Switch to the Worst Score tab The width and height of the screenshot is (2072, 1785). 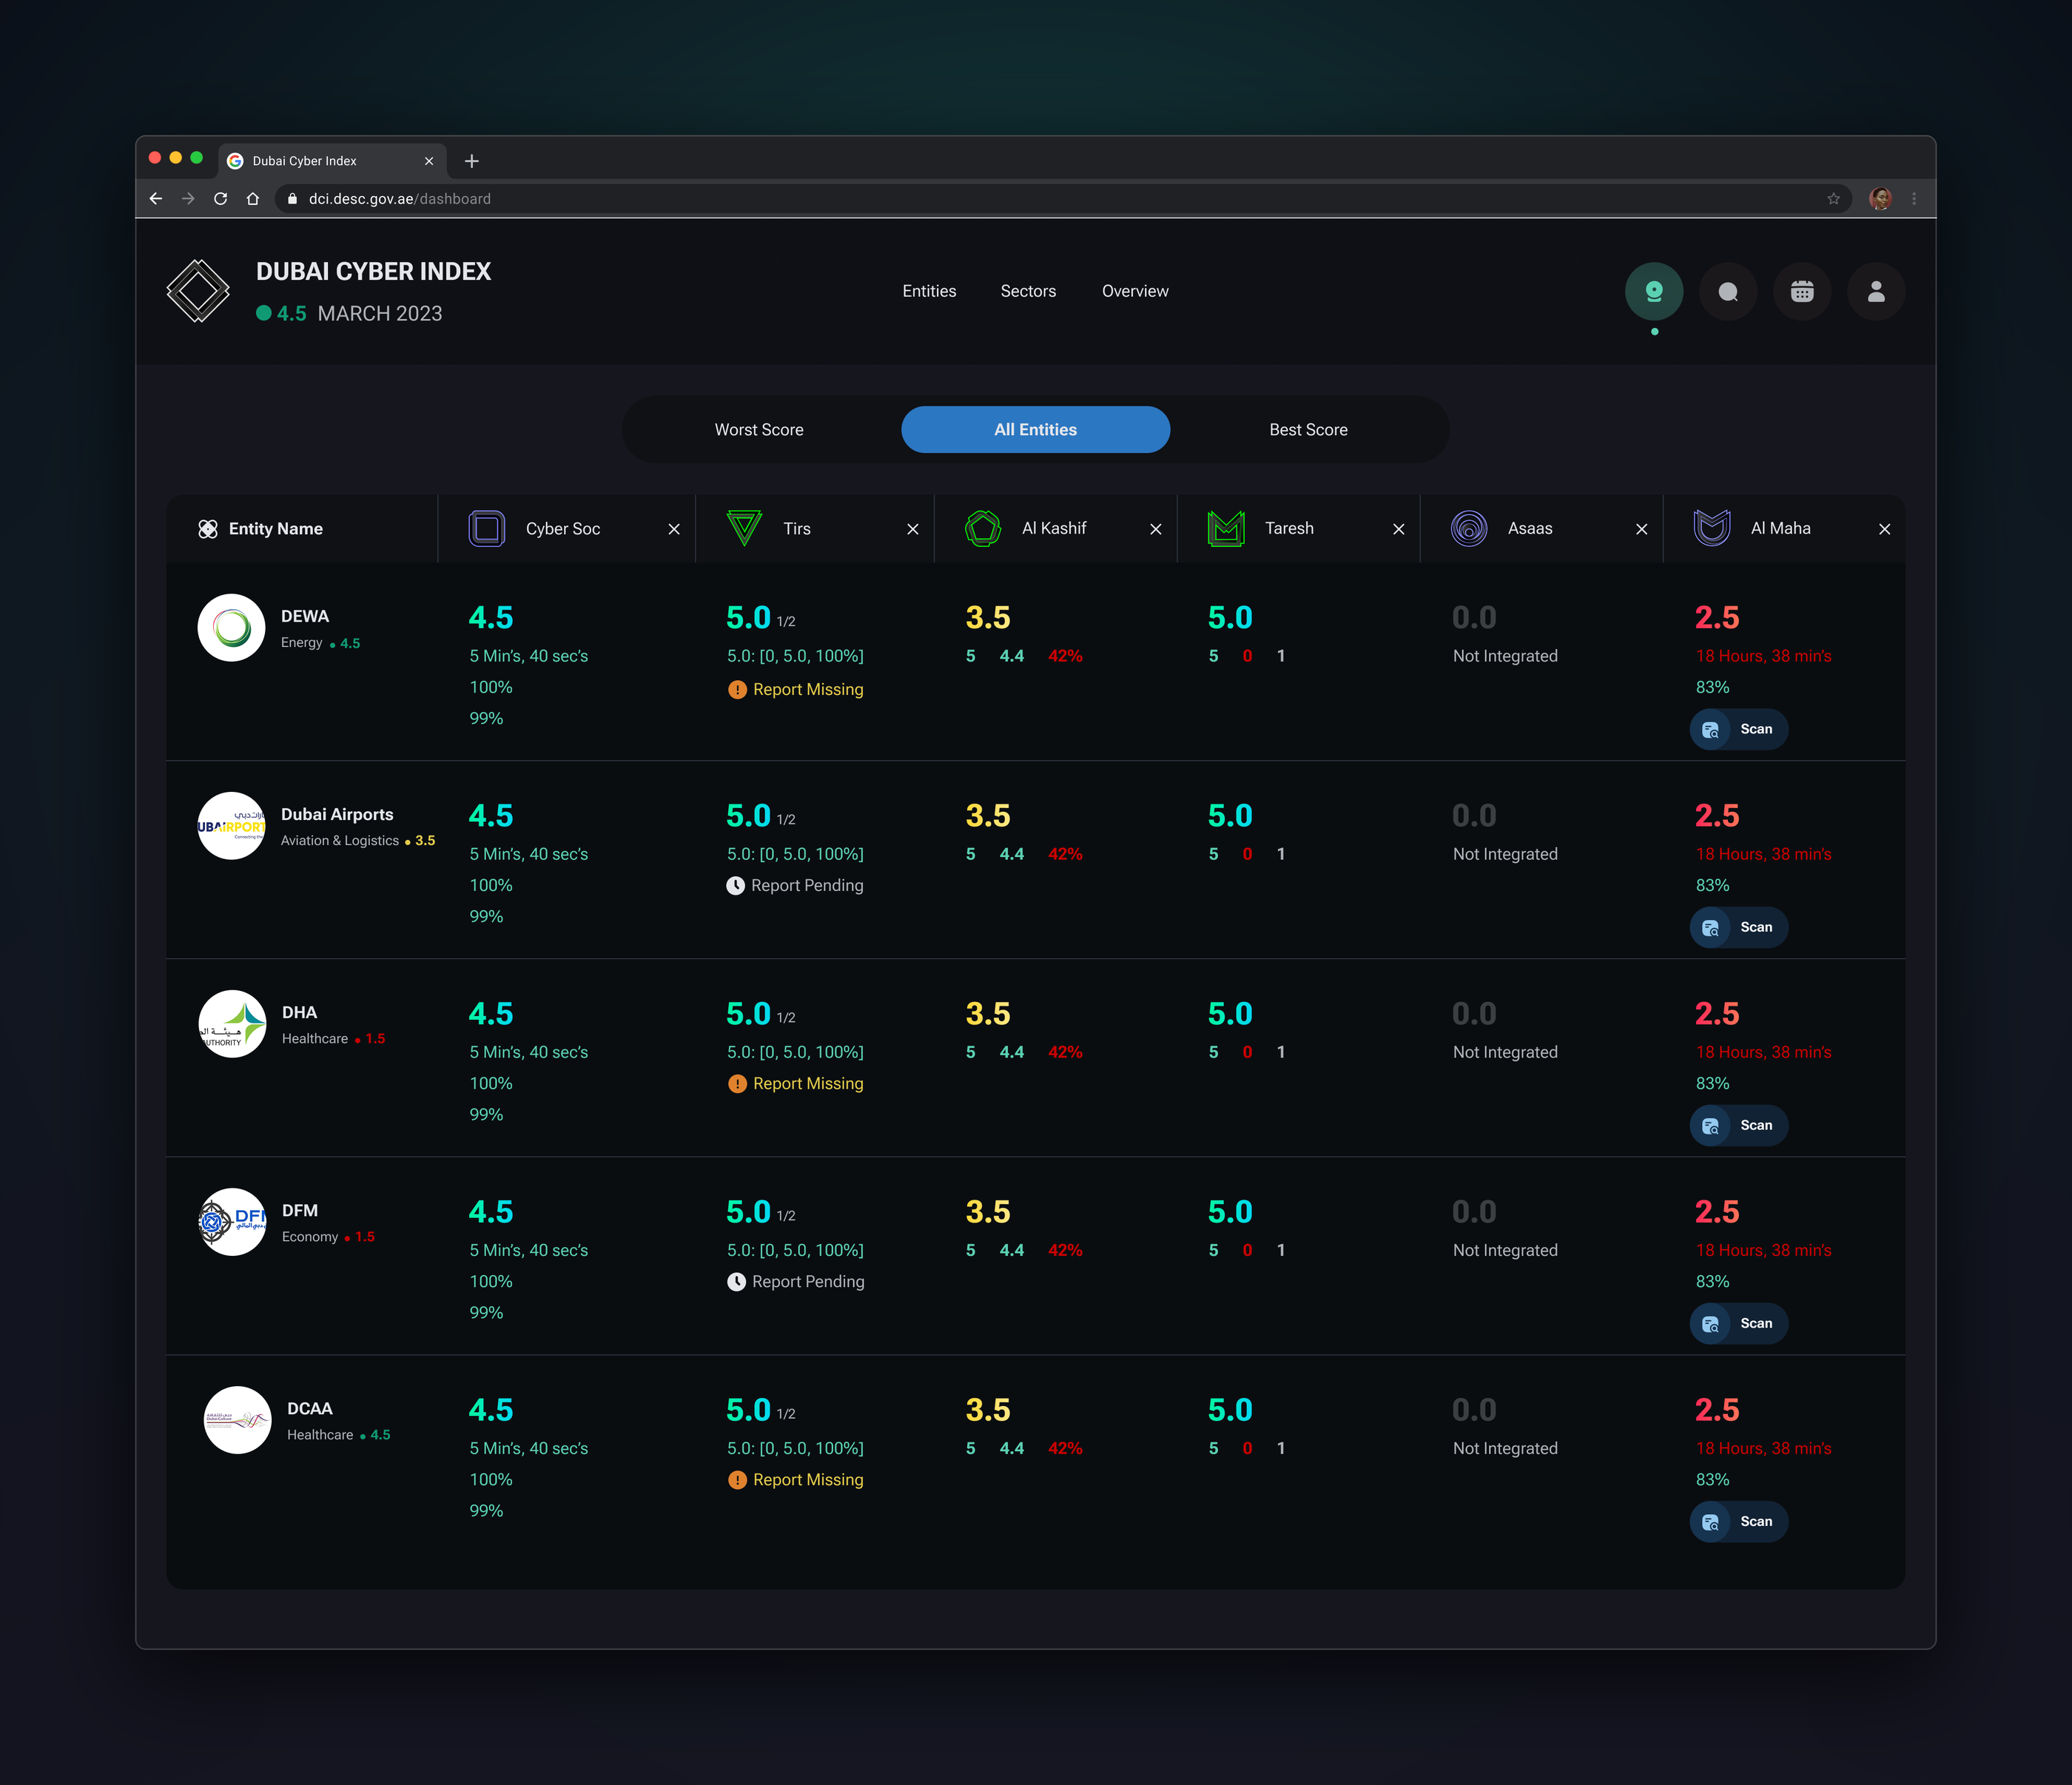point(759,430)
